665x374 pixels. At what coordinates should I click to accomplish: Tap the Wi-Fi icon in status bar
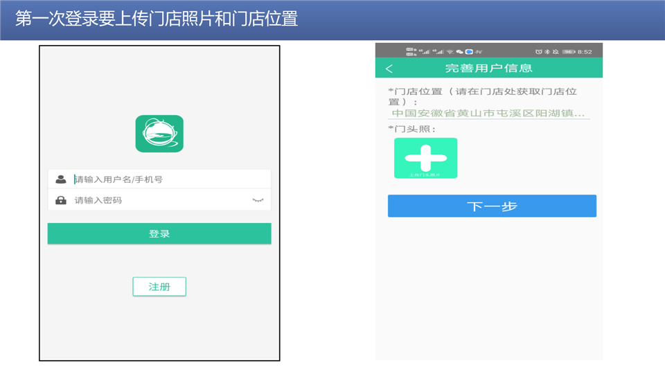[450, 52]
